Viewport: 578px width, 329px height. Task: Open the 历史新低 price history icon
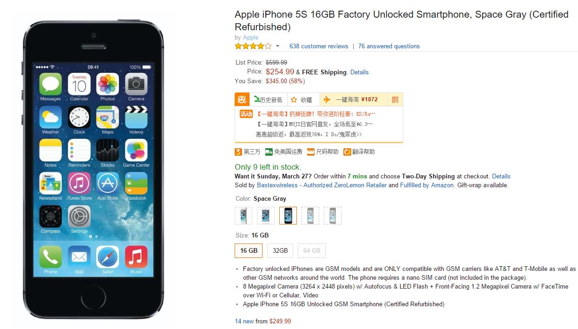(x=257, y=99)
